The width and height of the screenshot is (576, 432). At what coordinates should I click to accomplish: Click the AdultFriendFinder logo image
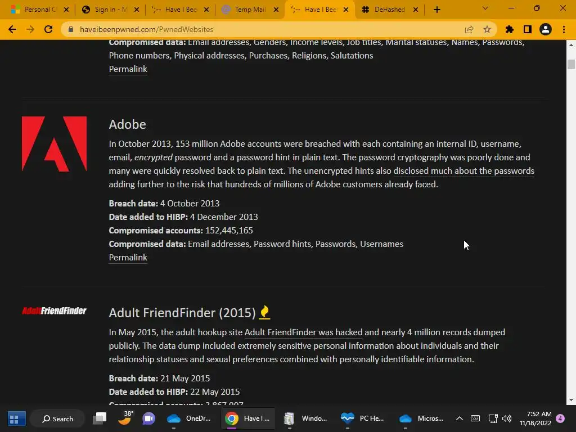(x=54, y=310)
